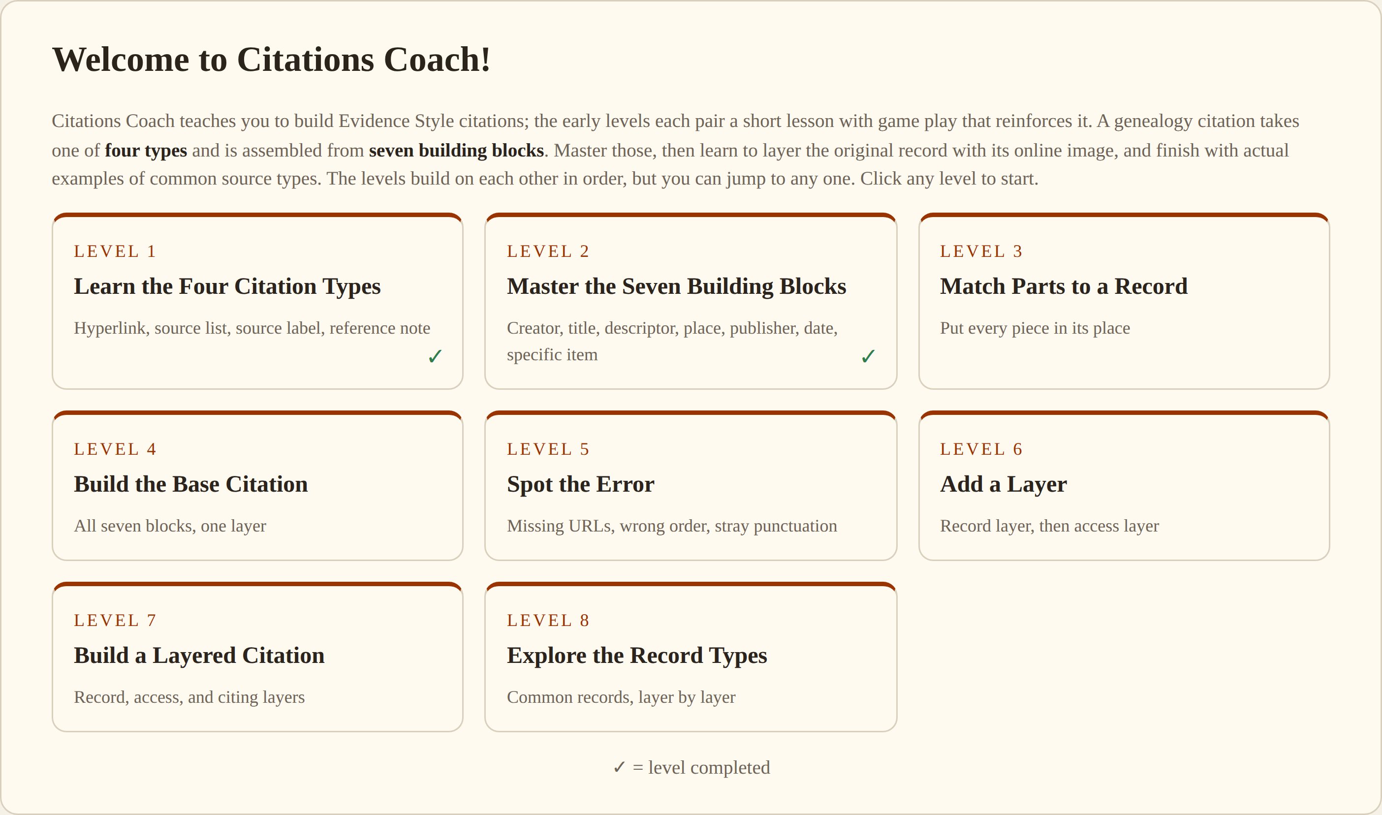Viewport: 1382px width, 815px height.
Task: Click the checkmark in the legend footer
Action: 619,767
